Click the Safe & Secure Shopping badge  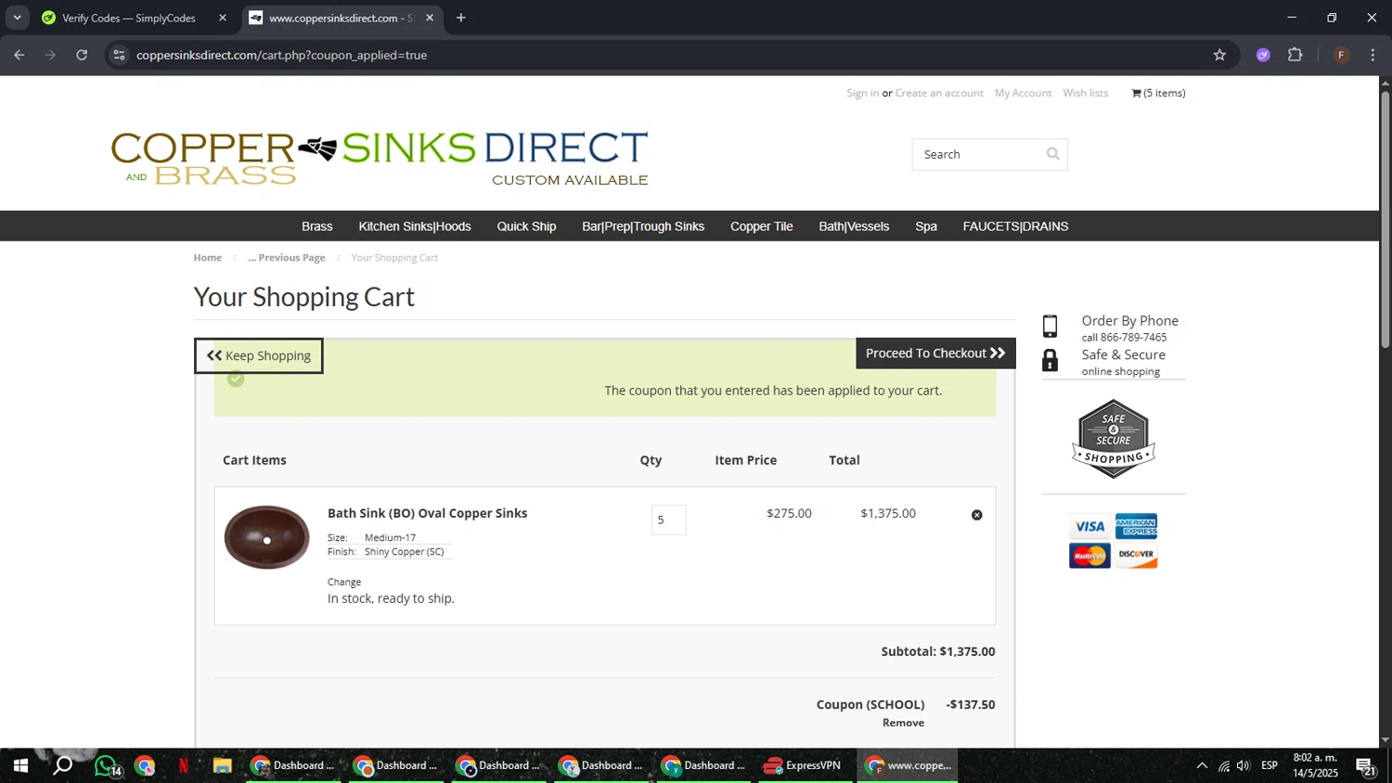tap(1114, 439)
